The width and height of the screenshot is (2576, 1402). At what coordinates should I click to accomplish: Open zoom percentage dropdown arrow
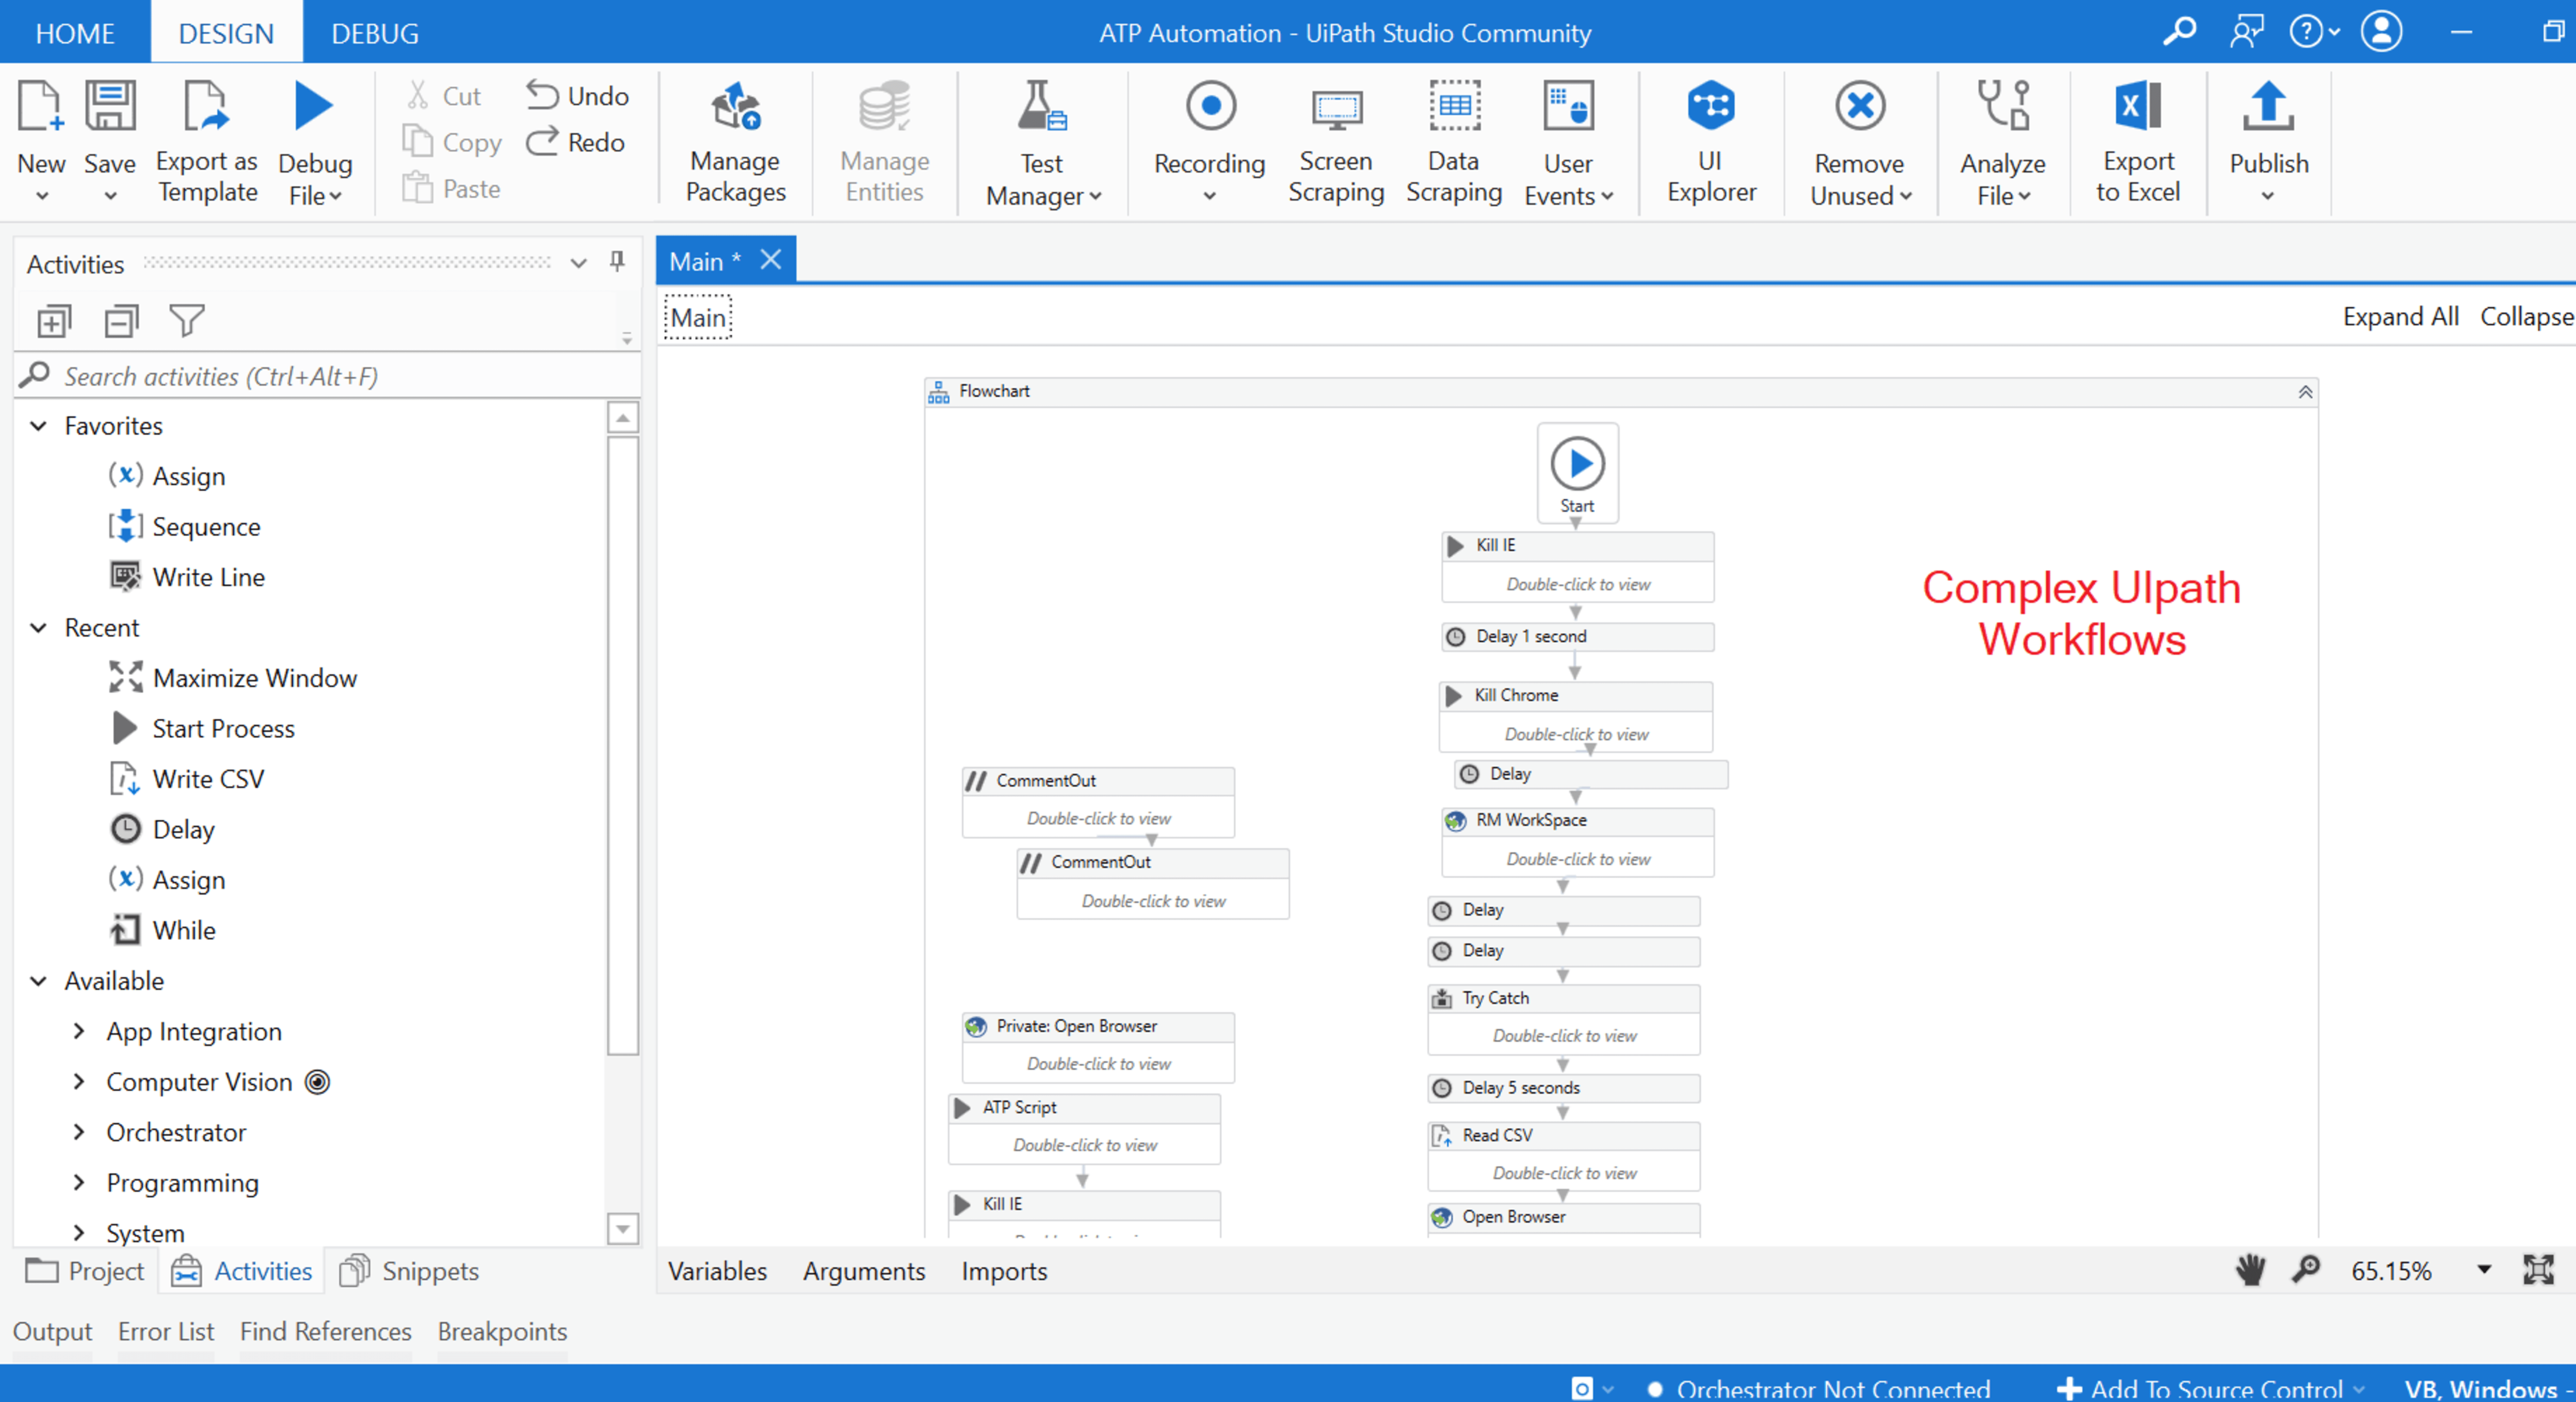2484,1270
